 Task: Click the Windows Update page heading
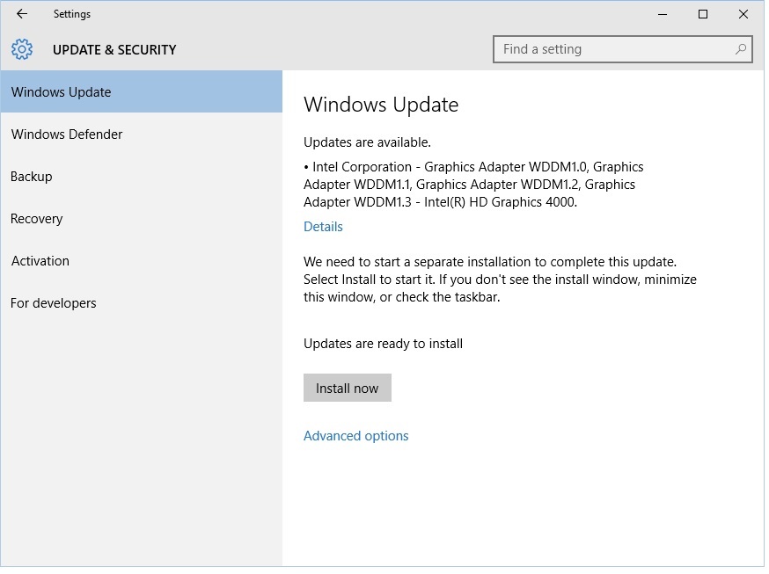point(381,104)
